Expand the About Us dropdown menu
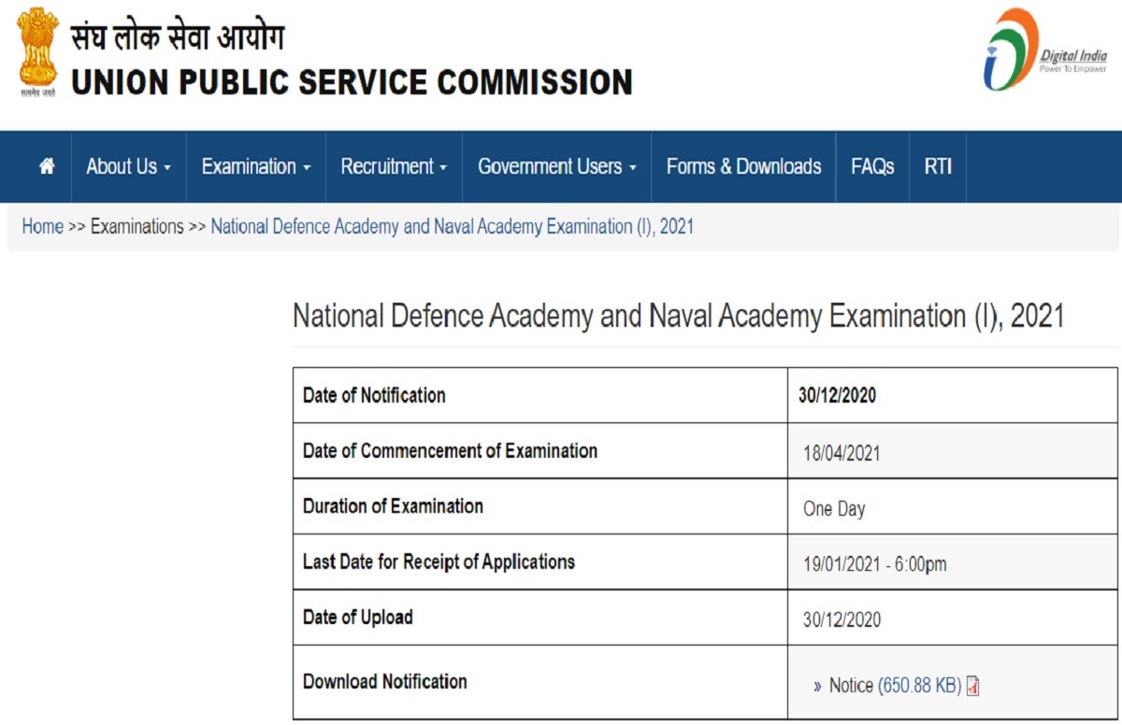This screenshot has height=725, width=1122. [128, 166]
